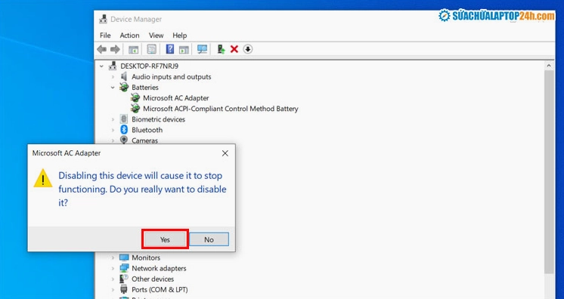Click the update driver green arrow icon
The image size is (564, 299).
221,49
